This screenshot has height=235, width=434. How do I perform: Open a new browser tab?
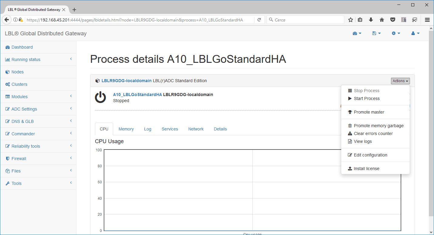(x=74, y=10)
